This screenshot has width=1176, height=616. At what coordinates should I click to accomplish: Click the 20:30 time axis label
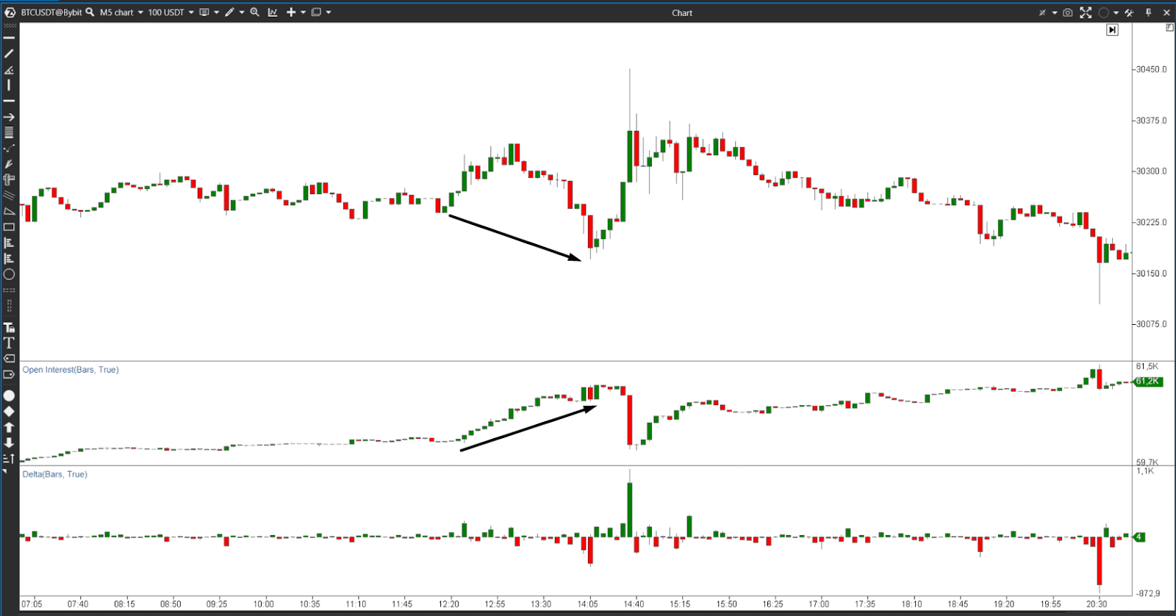point(1097,604)
